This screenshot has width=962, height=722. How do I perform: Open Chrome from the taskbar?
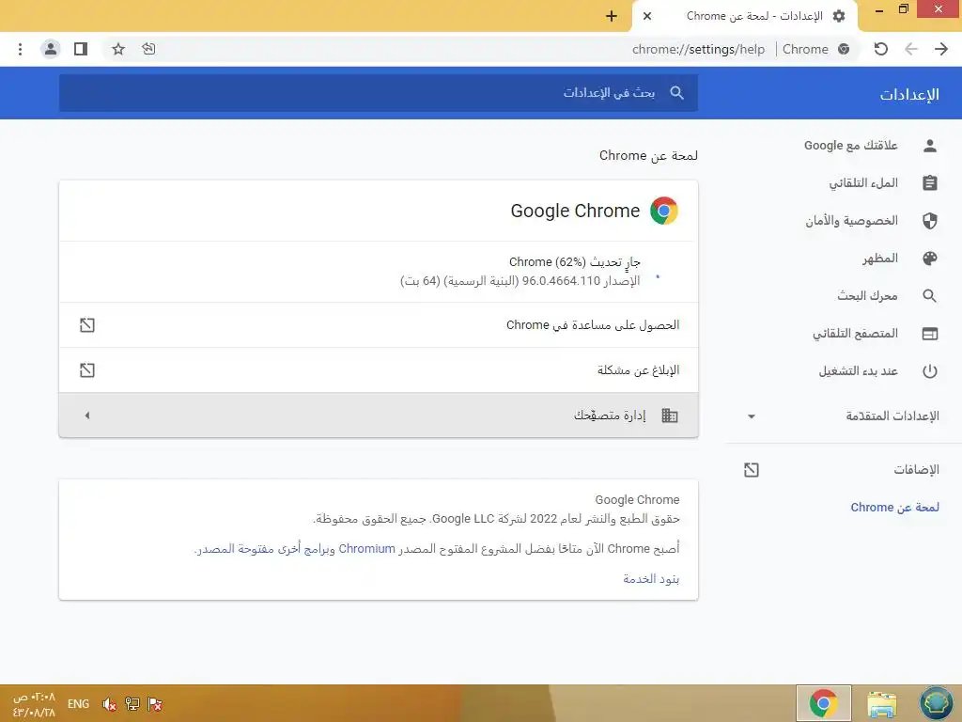coord(823,703)
